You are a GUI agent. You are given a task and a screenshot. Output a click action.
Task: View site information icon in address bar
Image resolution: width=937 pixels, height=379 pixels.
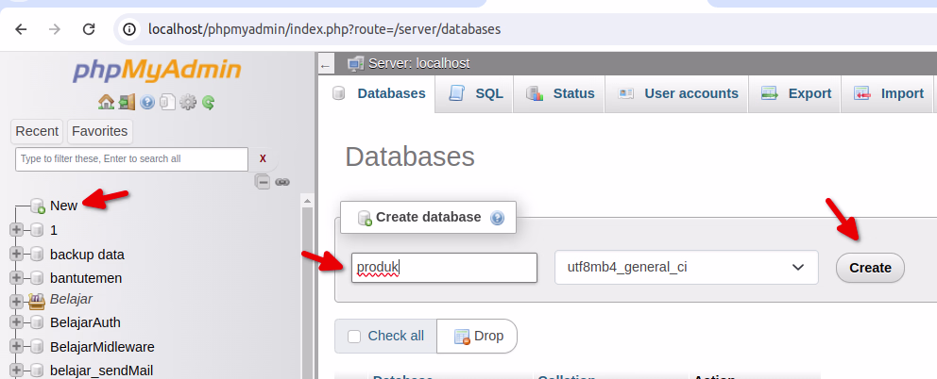pos(129,28)
